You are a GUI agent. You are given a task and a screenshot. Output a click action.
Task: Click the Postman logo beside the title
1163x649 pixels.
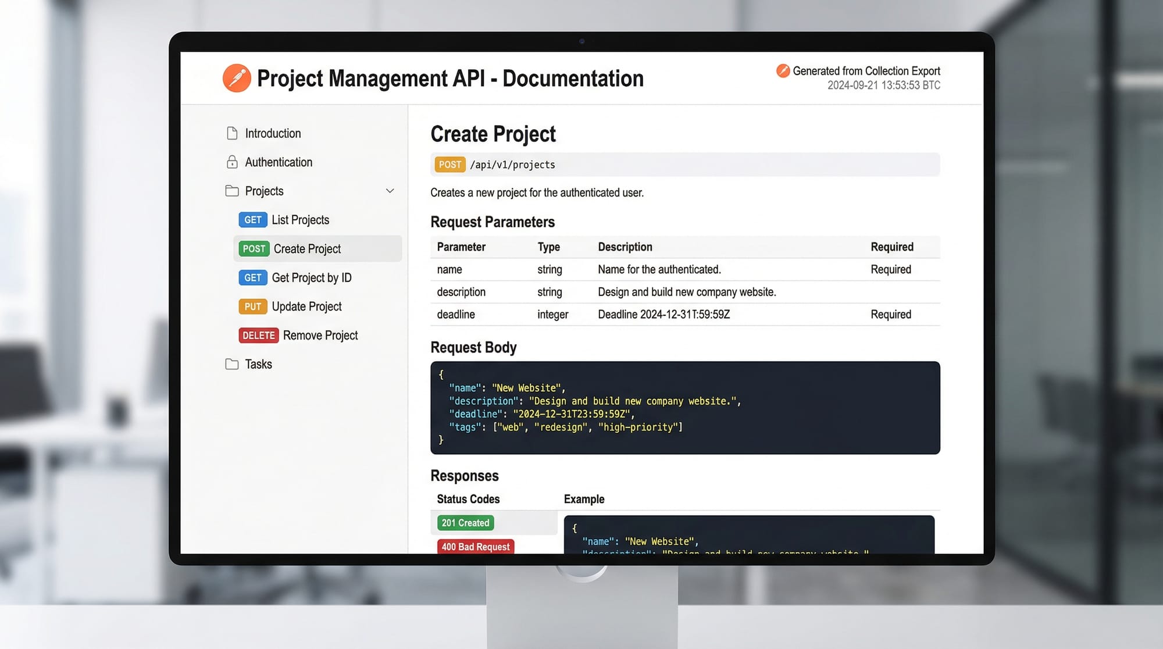(x=237, y=79)
